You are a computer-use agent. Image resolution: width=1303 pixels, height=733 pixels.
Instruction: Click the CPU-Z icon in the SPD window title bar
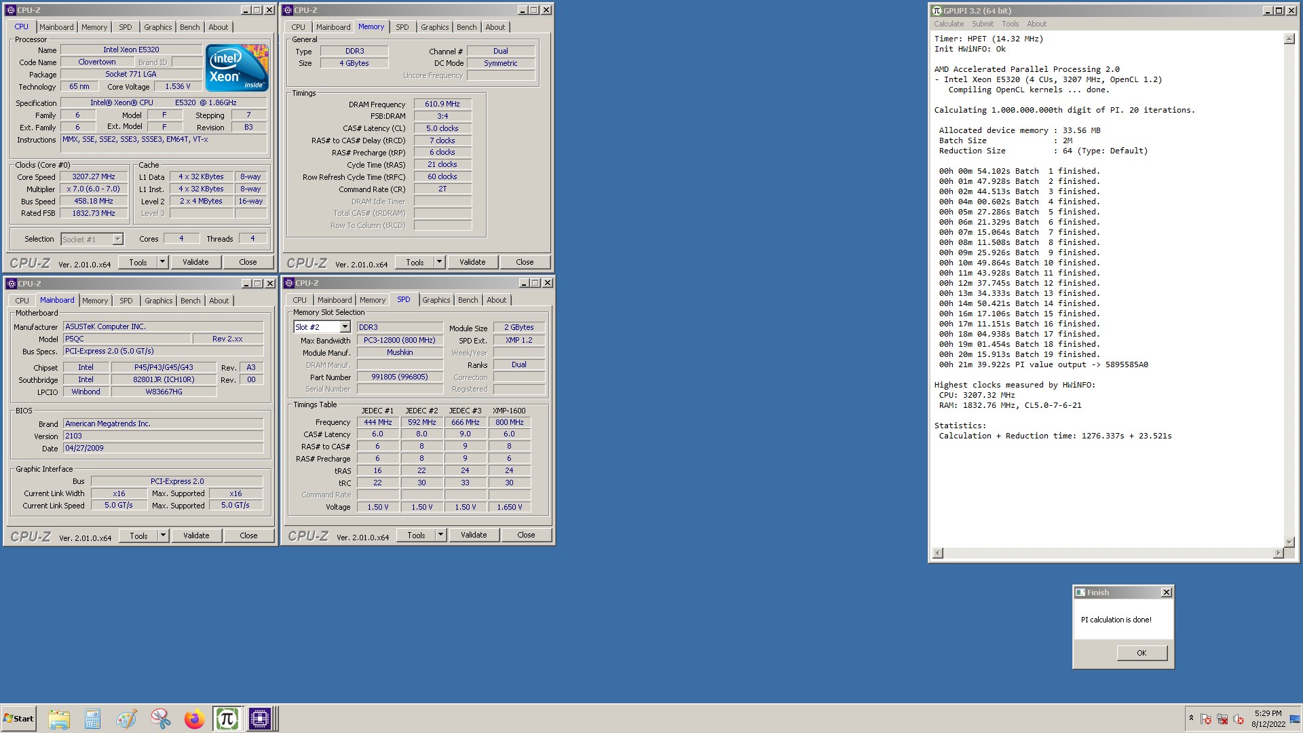288,283
